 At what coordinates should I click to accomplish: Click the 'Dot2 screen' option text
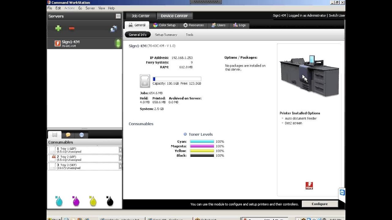[x=293, y=123]
